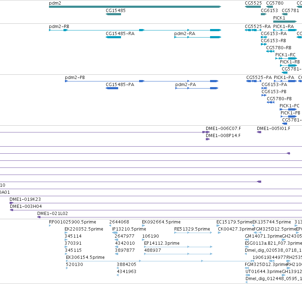The height and width of the screenshot is (284, 302).
Task: Open the DME1-019K23 feature label
Action: pos(25,199)
